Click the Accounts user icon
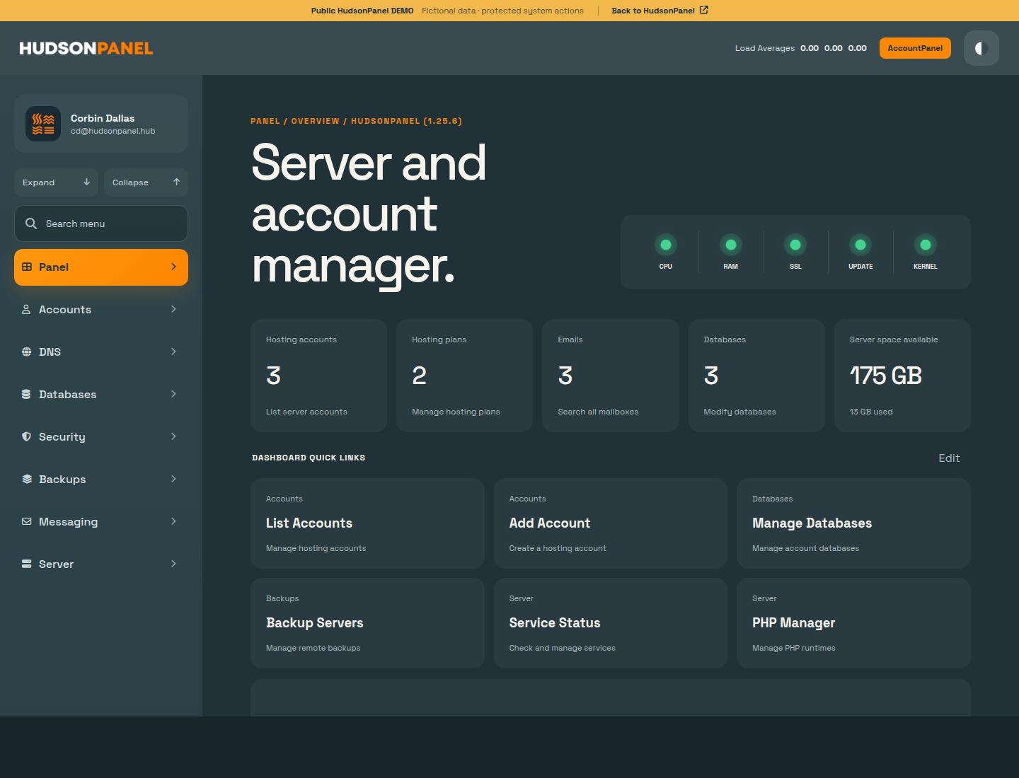 coord(26,309)
